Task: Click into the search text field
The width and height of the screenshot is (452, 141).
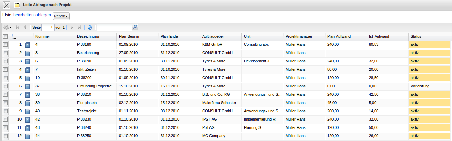Action: pos(114,27)
